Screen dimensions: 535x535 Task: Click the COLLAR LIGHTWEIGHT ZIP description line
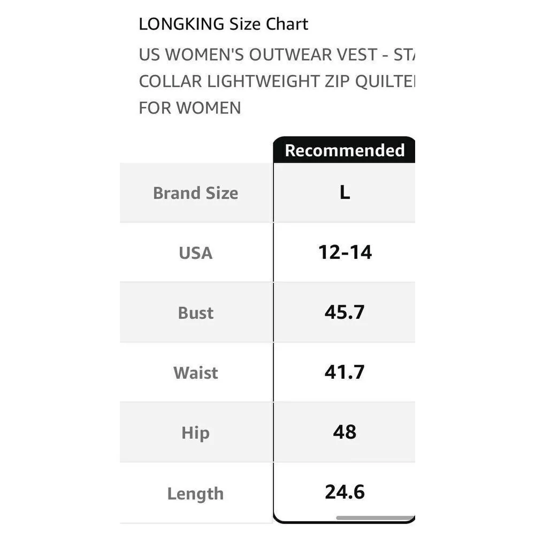277,81
